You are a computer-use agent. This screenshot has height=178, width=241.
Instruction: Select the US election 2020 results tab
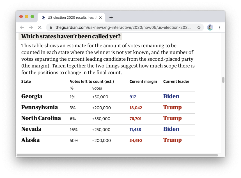pyautogui.click(x=70, y=18)
